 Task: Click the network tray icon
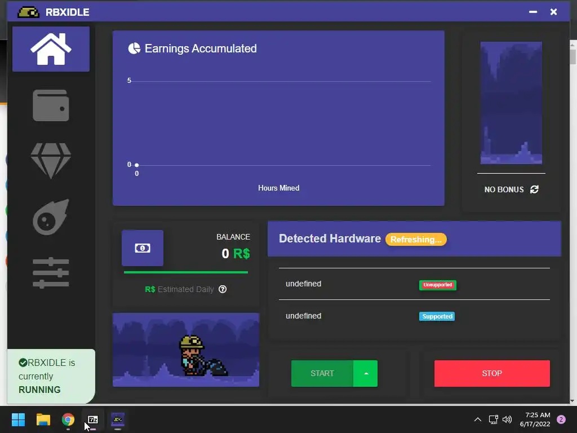(494, 419)
